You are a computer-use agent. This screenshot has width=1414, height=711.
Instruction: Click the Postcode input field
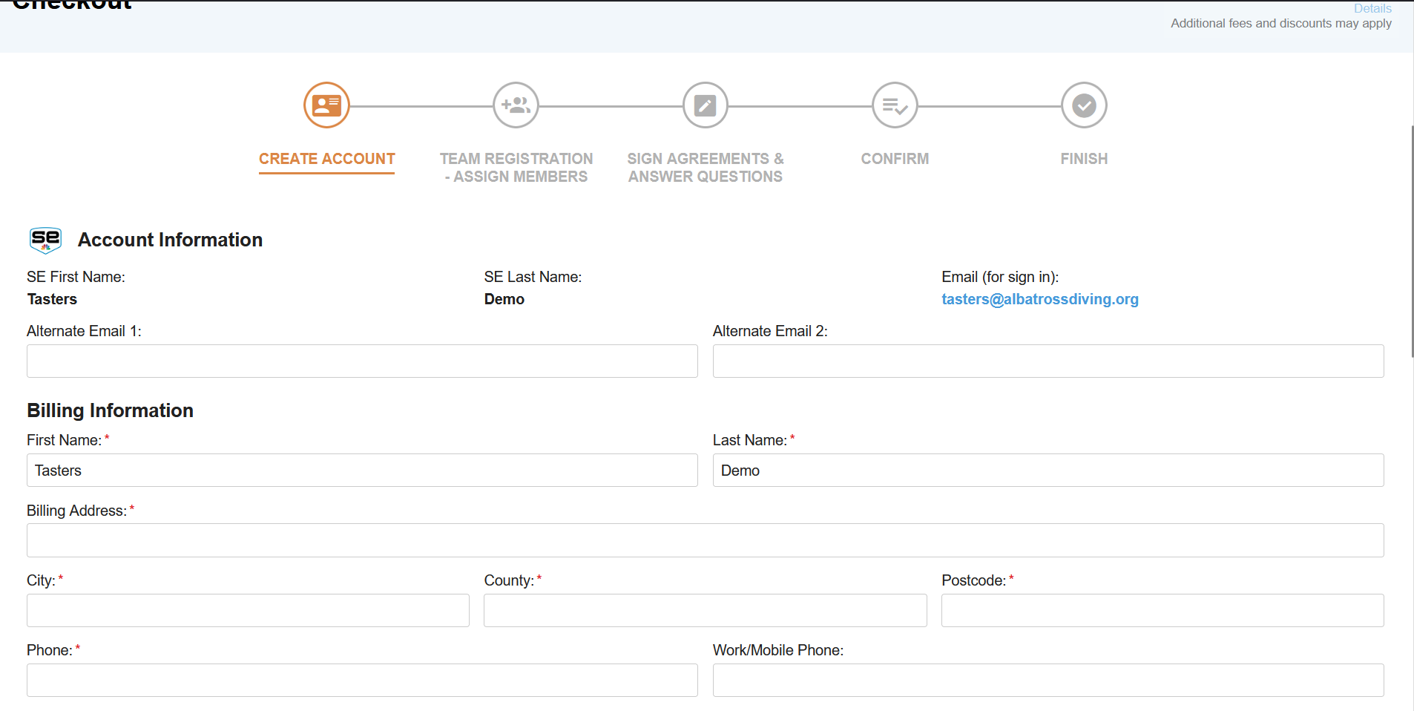point(1161,610)
